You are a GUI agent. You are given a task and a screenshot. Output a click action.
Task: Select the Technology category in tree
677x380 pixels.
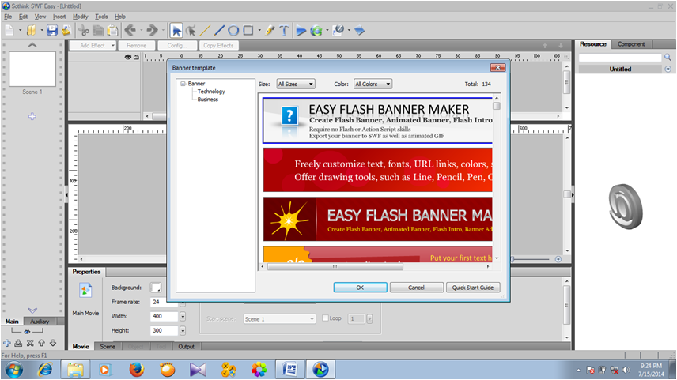point(211,92)
